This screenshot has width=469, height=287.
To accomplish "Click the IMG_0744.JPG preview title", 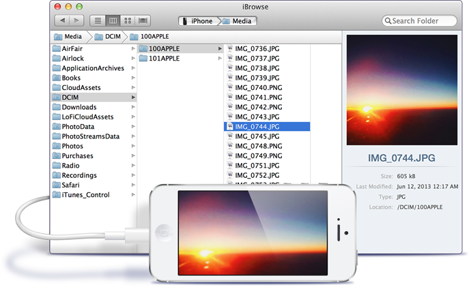I will pyautogui.click(x=401, y=157).
